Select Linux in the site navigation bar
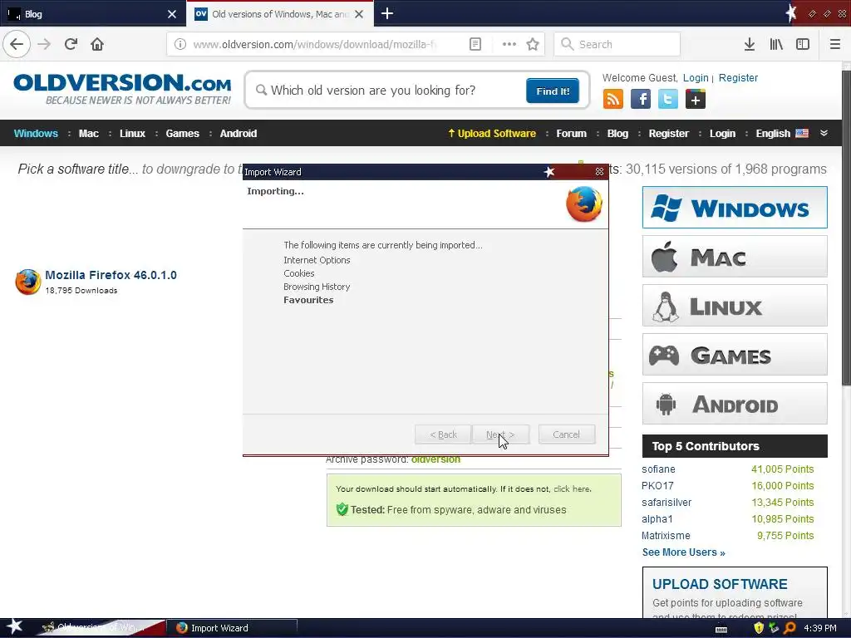The image size is (851, 638). click(132, 134)
